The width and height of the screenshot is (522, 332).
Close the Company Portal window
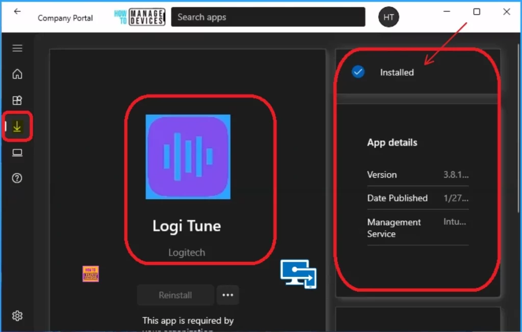click(x=507, y=12)
